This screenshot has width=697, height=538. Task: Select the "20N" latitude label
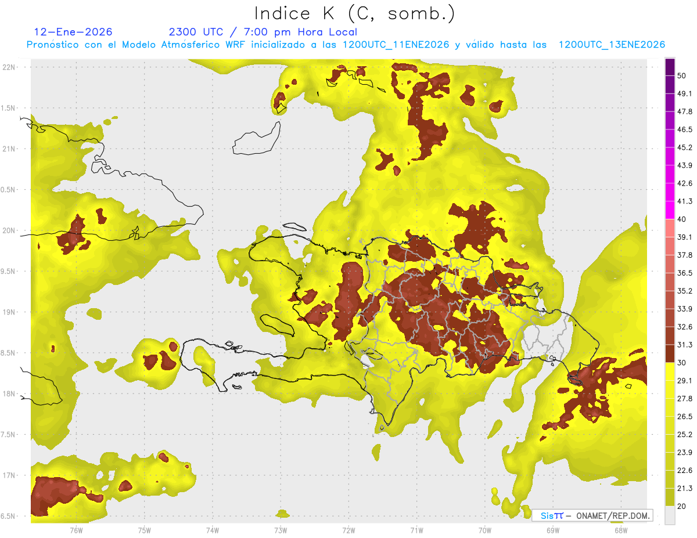coord(9,230)
